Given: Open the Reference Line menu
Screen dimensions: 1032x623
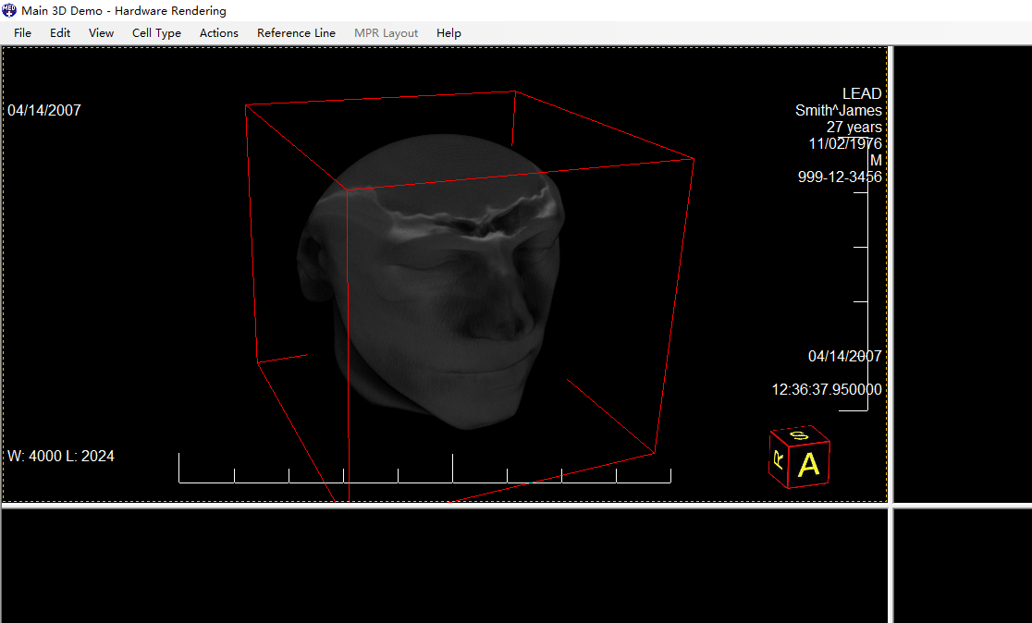Looking at the screenshot, I should pos(296,33).
